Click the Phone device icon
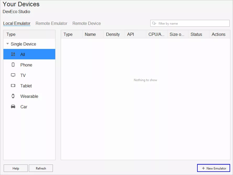Viewport: 233px width, 175px height. 13,65
